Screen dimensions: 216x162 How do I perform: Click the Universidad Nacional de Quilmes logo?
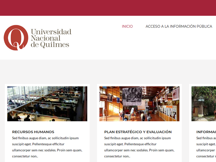pos(38,38)
